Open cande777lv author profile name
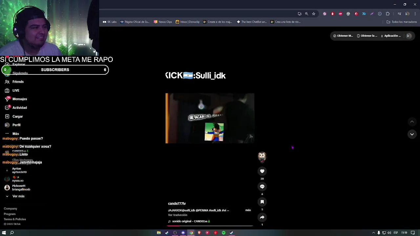Viewport: 420px width, 236px height. 177,204
